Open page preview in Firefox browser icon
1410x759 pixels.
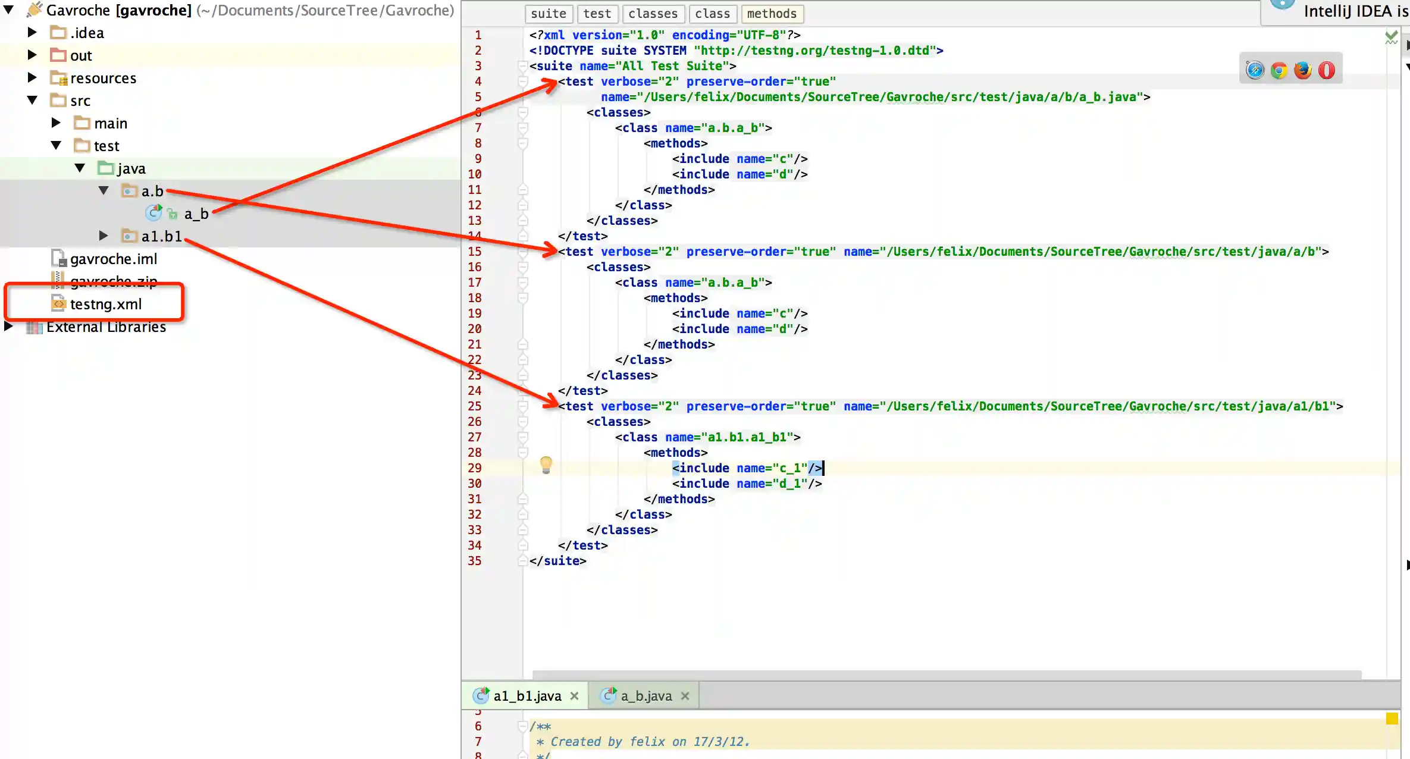click(x=1302, y=70)
